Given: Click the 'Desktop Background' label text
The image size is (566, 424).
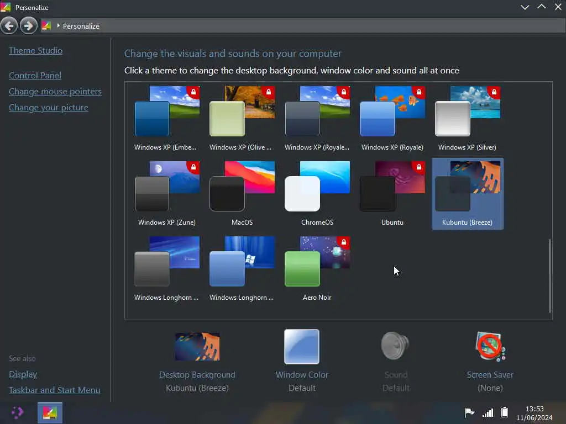Looking at the screenshot, I should (197, 375).
